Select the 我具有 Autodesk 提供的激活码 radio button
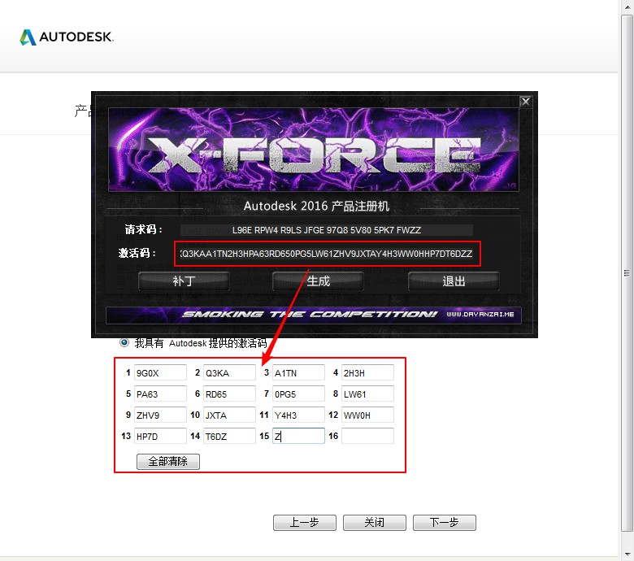Image resolution: width=634 pixels, height=561 pixels. tap(124, 343)
